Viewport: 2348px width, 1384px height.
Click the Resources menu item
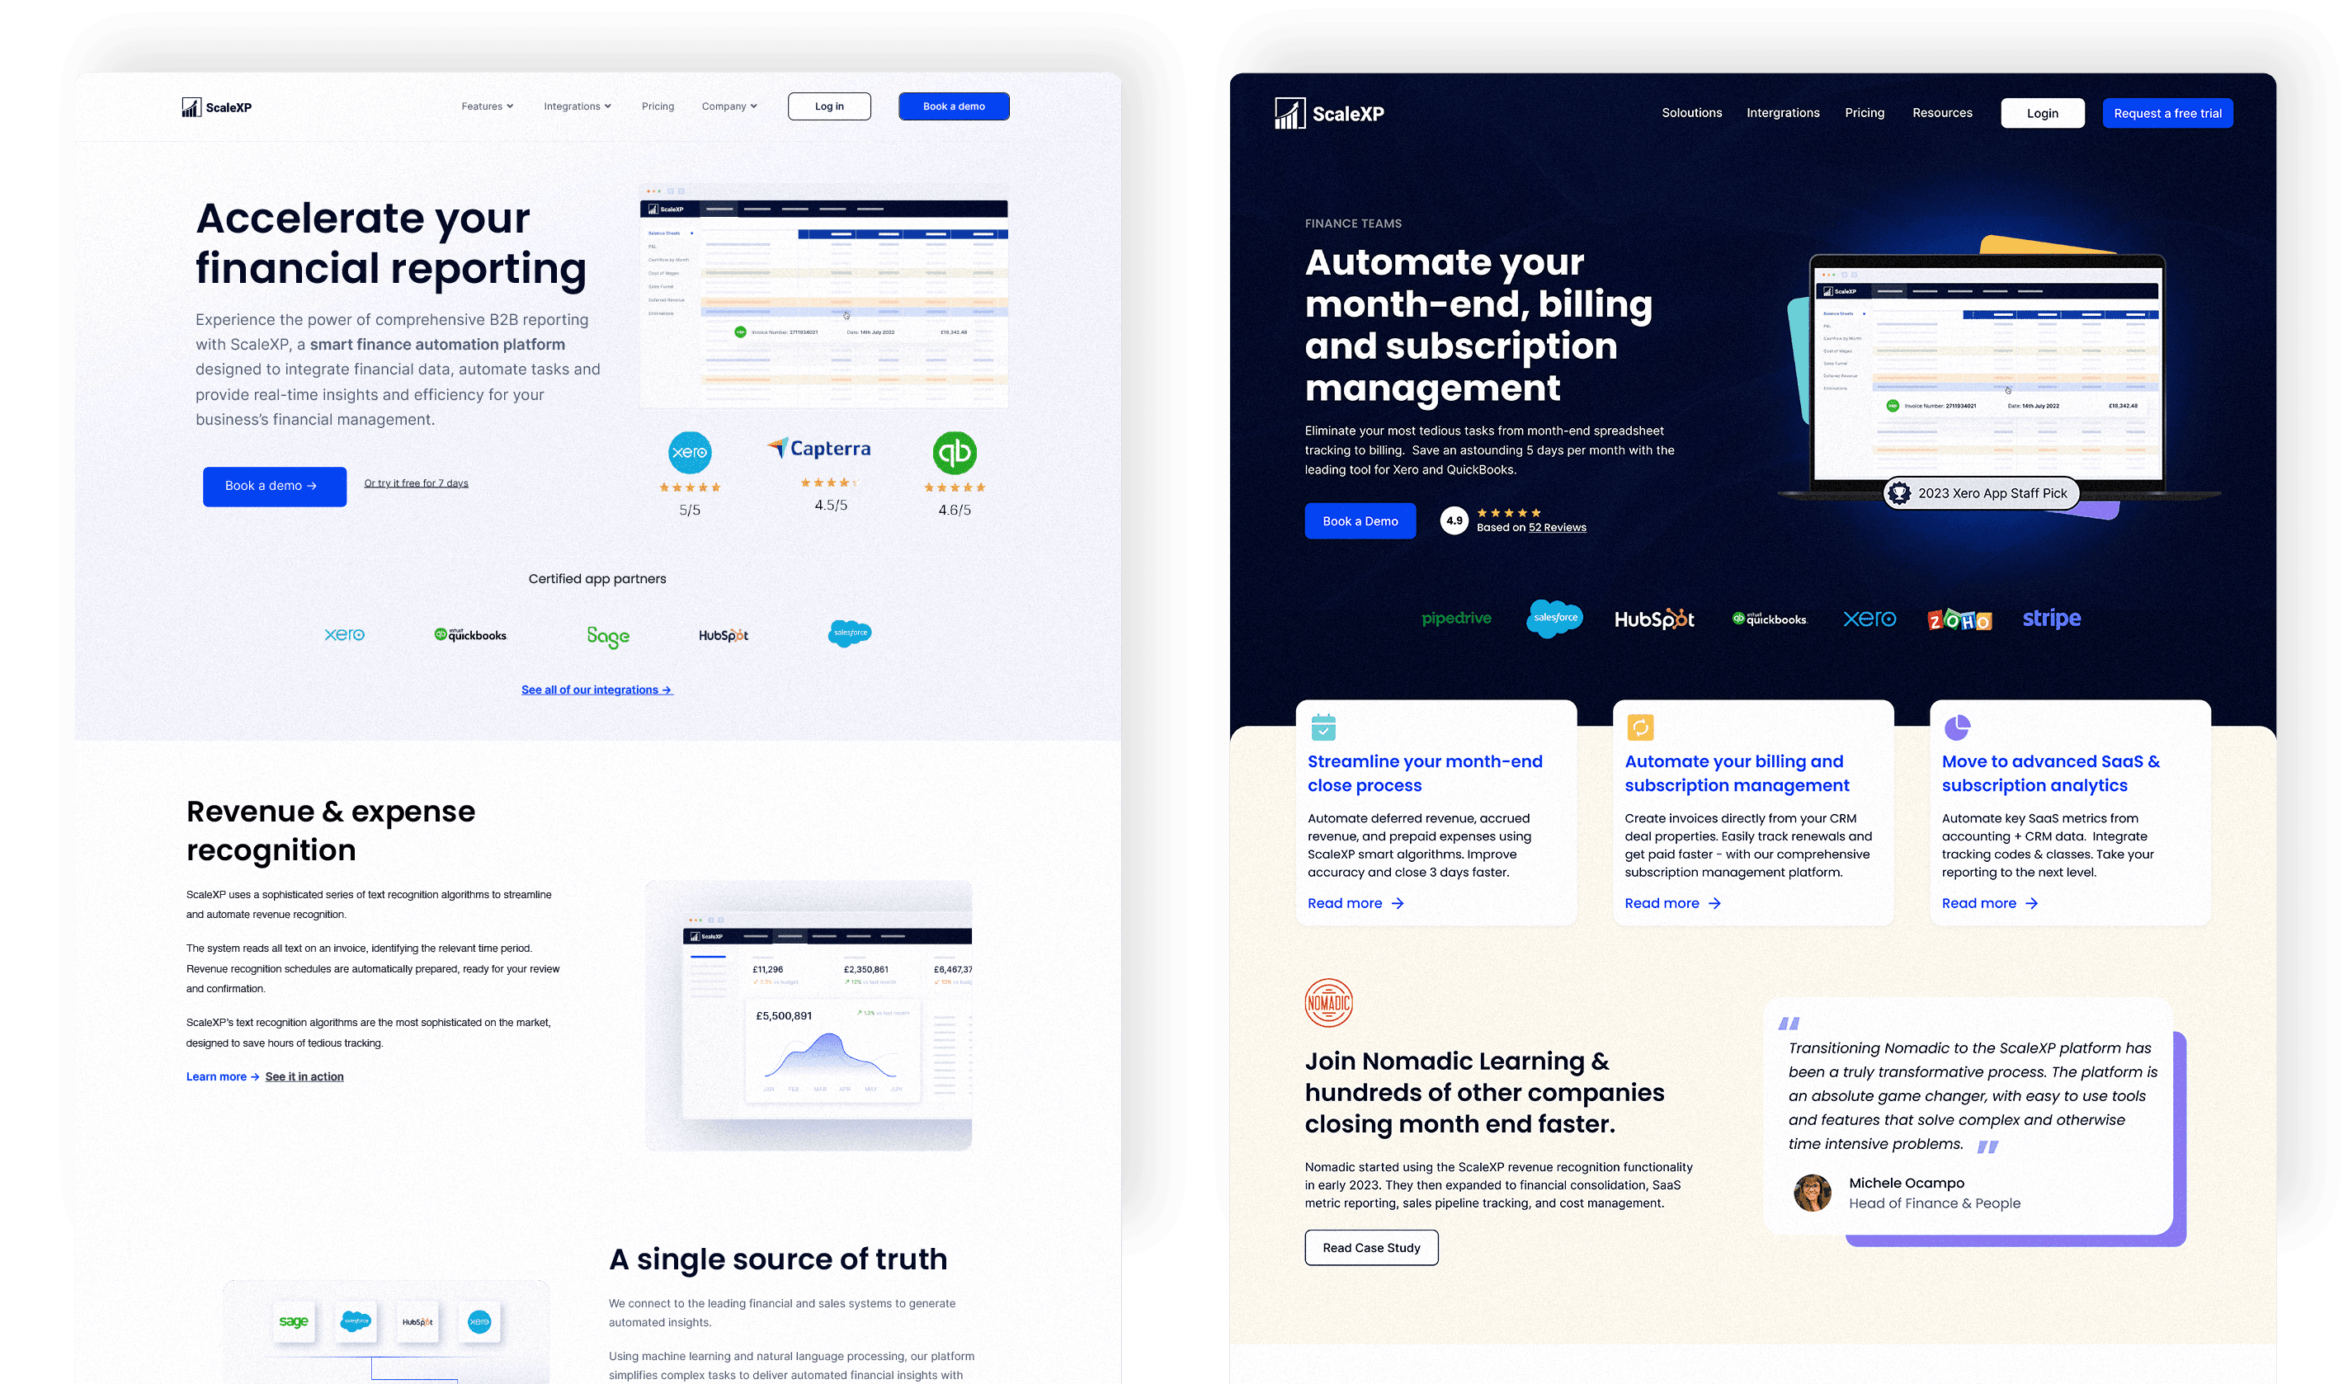(x=1941, y=112)
